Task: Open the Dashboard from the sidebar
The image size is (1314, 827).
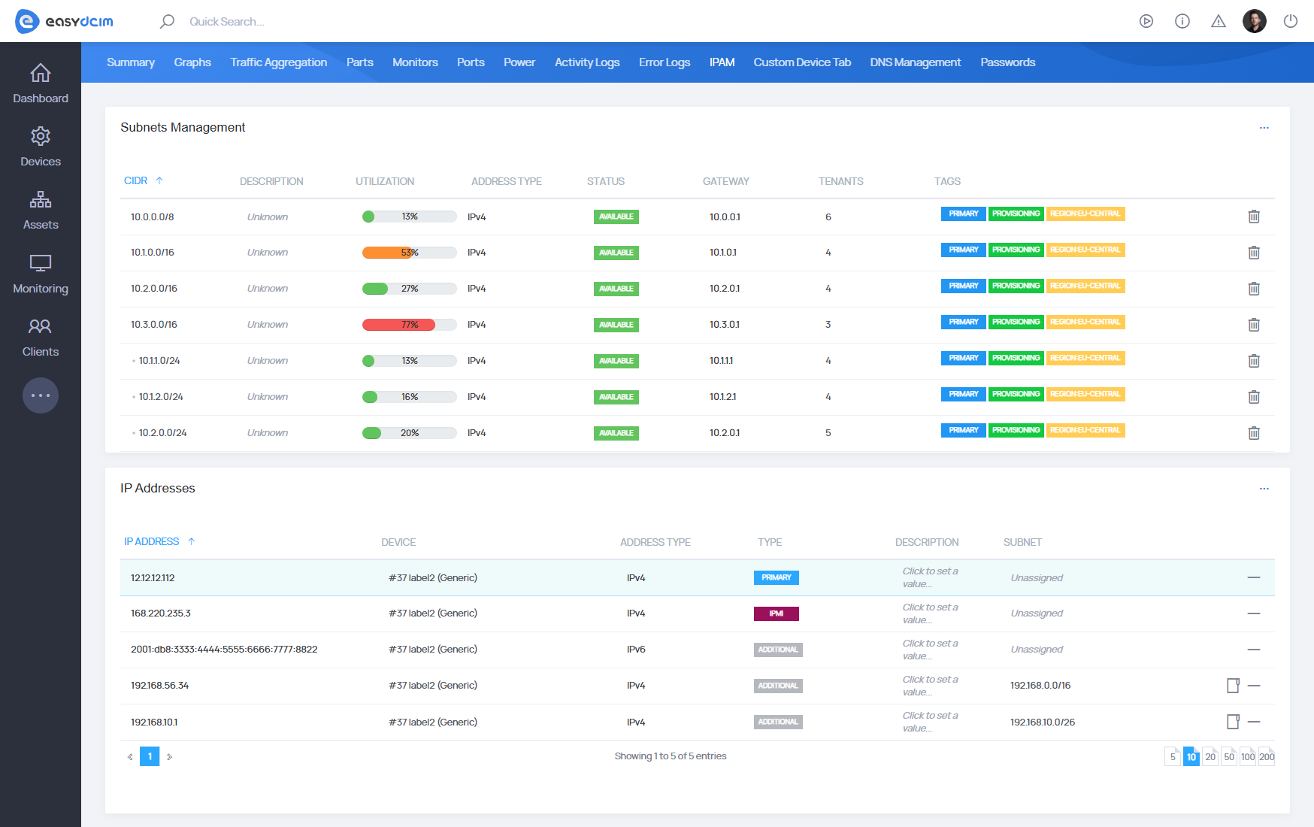Action: tap(41, 83)
